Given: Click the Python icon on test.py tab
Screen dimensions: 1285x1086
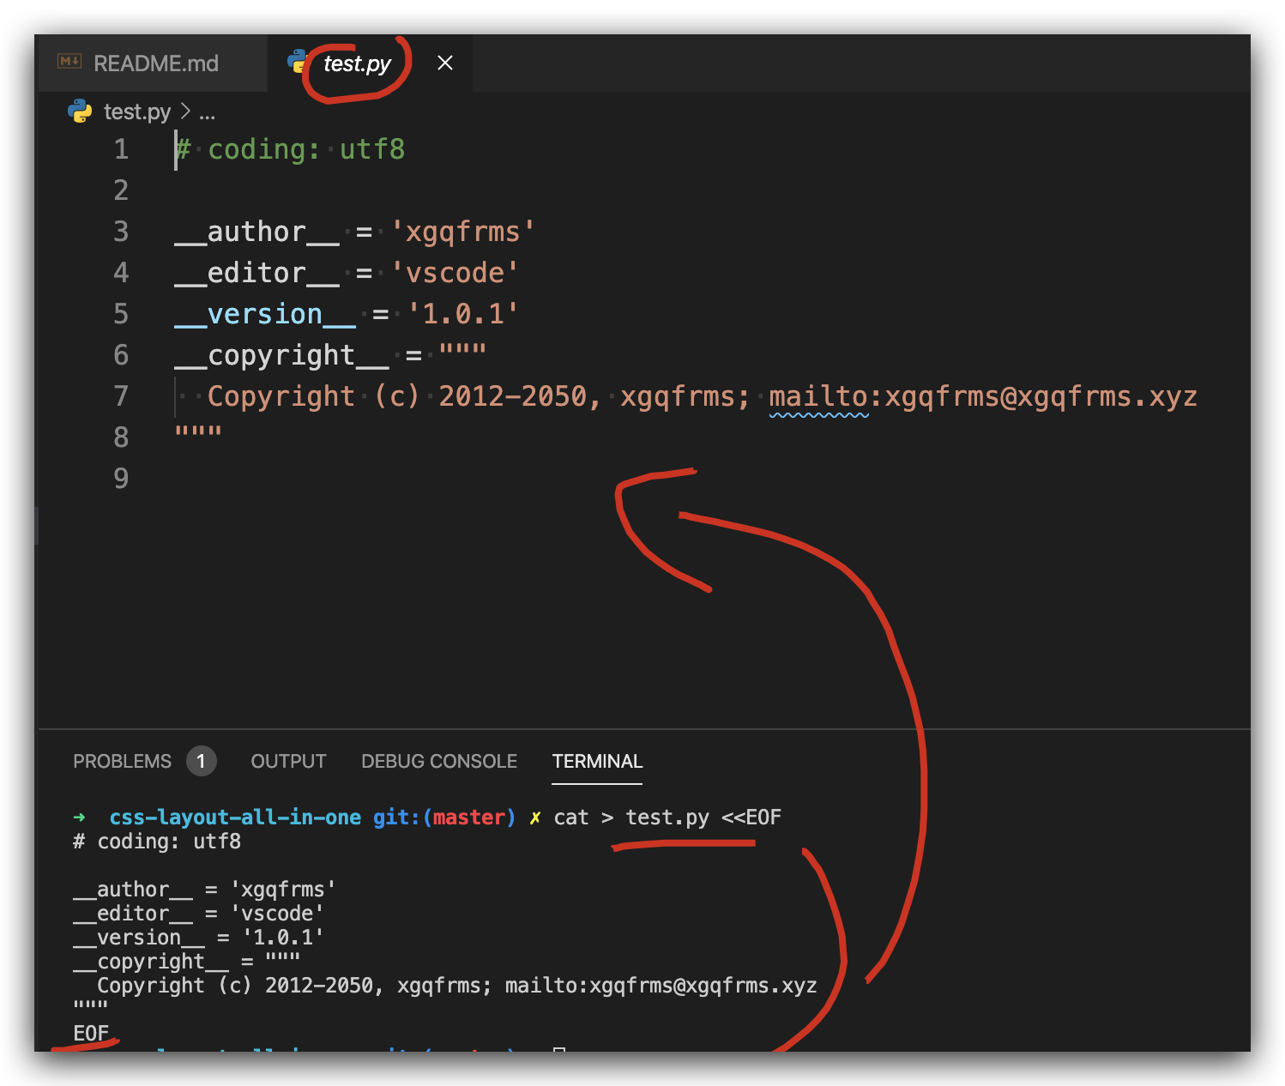Looking at the screenshot, I should click(298, 62).
